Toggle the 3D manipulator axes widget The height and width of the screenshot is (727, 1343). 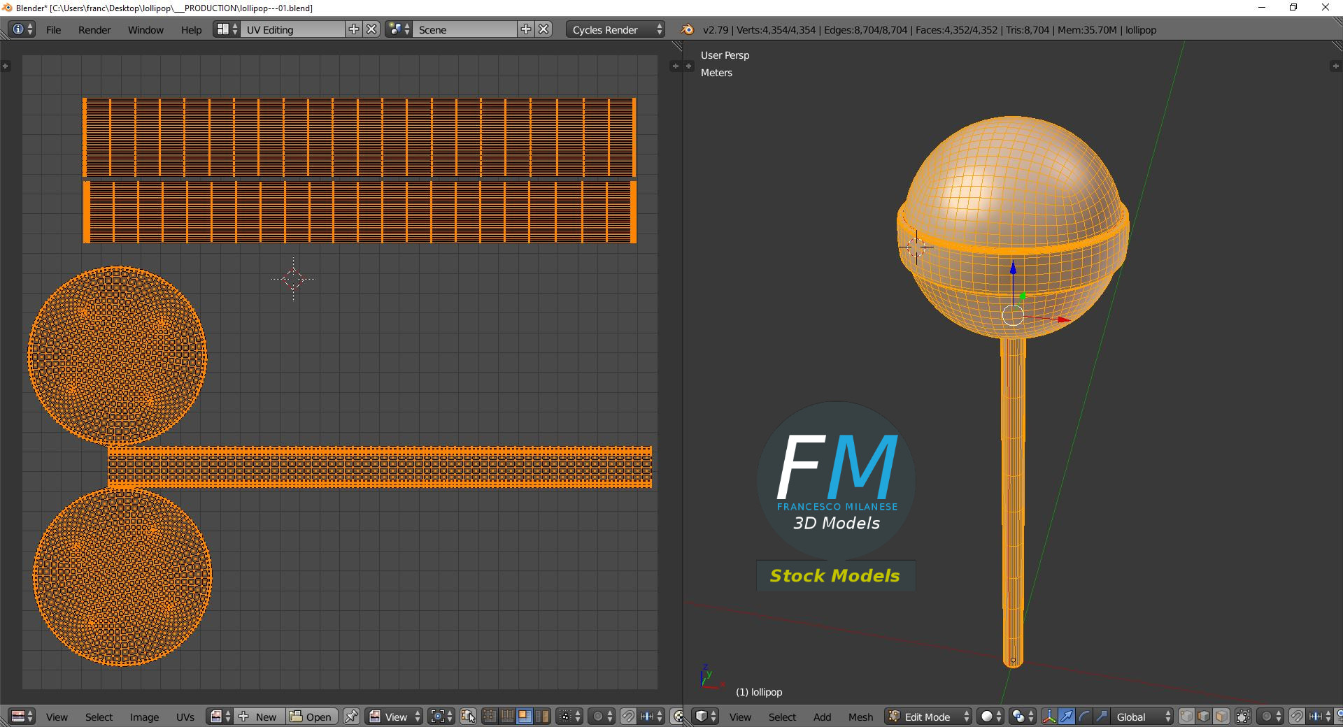pyautogui.click(x=1049, y=717)
